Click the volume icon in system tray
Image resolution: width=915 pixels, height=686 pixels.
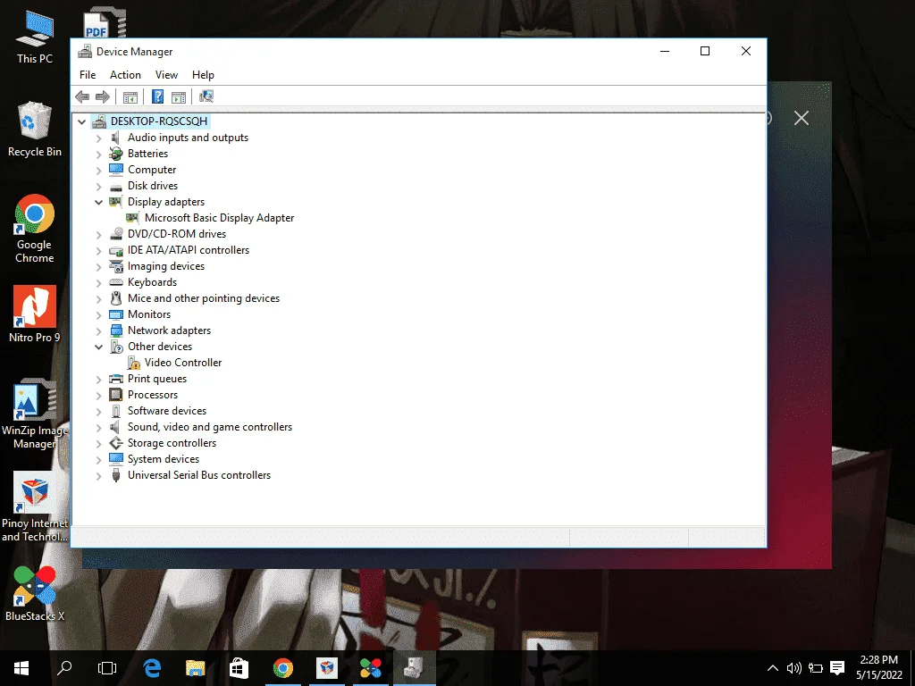(x=793, y=668)
